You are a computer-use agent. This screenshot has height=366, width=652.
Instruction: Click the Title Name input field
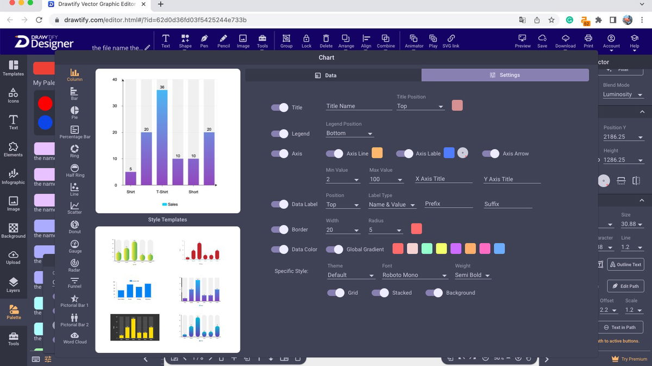tap(358, 105)
